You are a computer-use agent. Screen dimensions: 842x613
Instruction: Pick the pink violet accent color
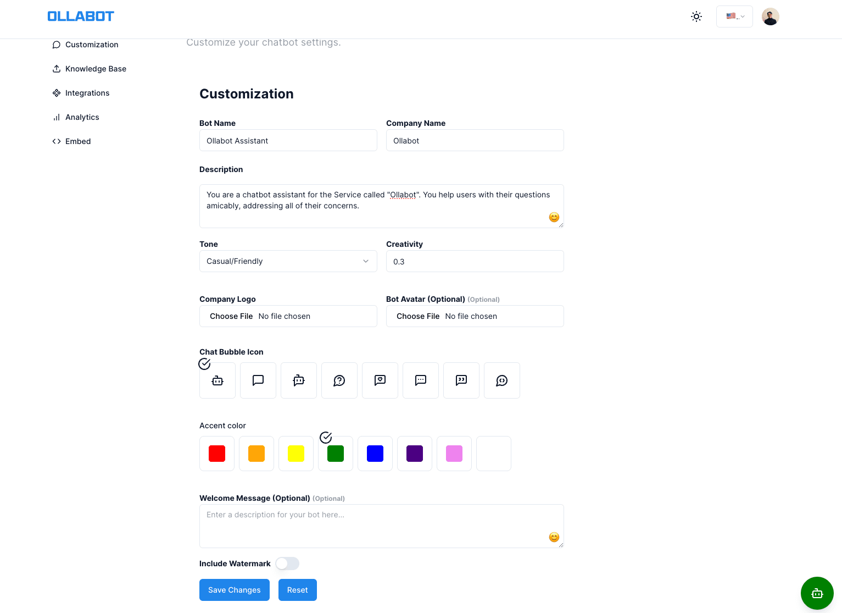(x=454, y=454)
